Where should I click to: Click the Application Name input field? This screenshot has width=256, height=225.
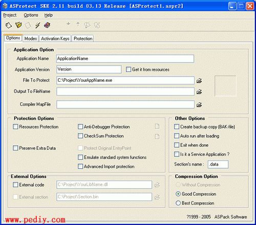pos(125,59)
